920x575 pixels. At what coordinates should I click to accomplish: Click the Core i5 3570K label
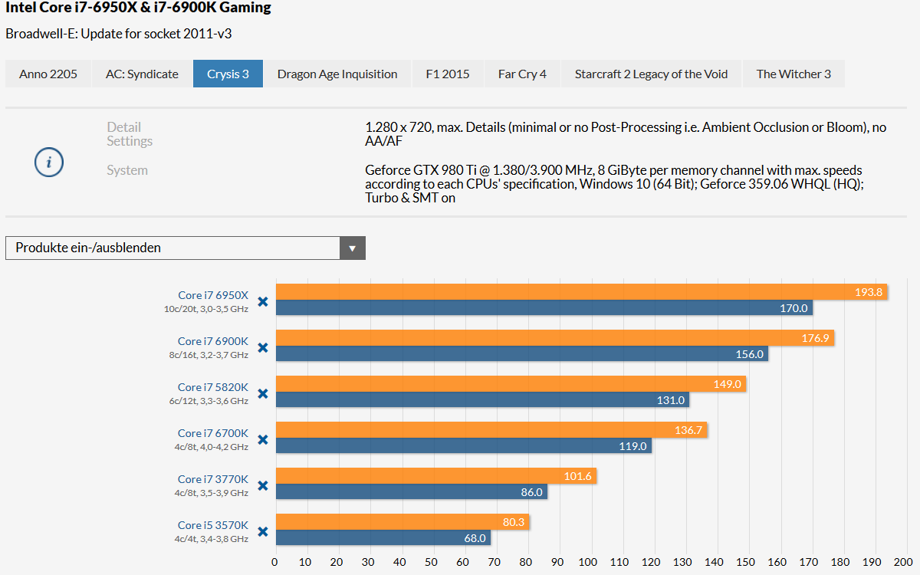[213, 525]
